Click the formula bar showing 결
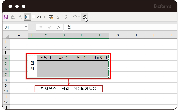The width and height of the screenshot is (179, 110). coord(121,27)
